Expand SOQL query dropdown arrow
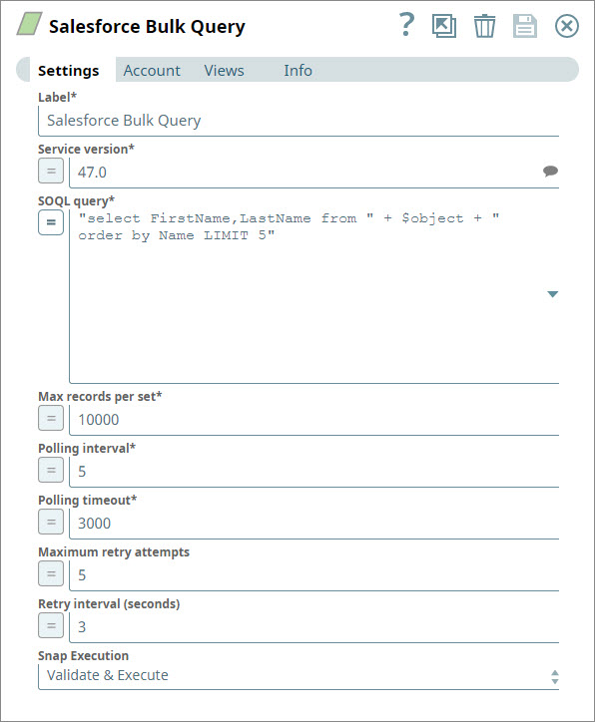 coord(553,294)
